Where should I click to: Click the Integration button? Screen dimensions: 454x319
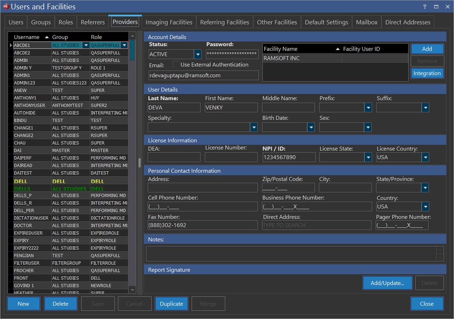tap(427, 73)
